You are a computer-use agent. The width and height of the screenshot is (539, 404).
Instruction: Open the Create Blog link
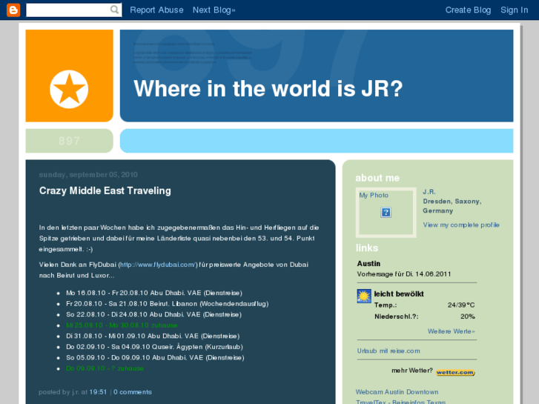[x=468, y=10]
